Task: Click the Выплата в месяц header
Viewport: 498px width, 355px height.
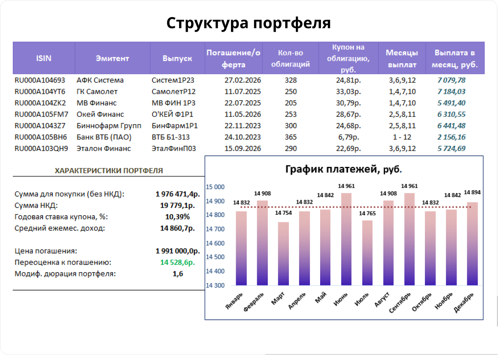Action: pos(455,58)
